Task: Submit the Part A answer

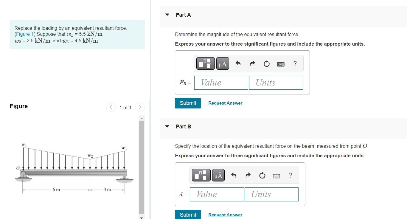Action: pos(188,103)
